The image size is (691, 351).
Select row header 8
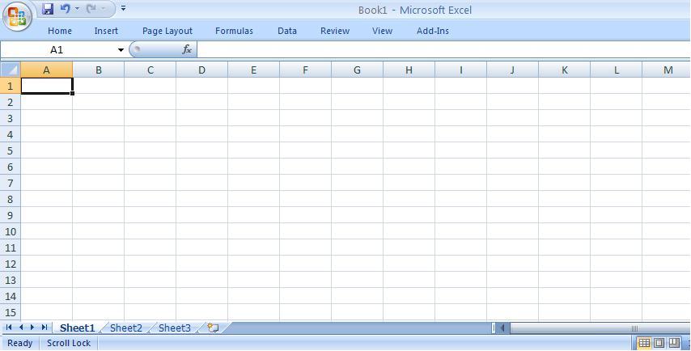click(11, 199)
